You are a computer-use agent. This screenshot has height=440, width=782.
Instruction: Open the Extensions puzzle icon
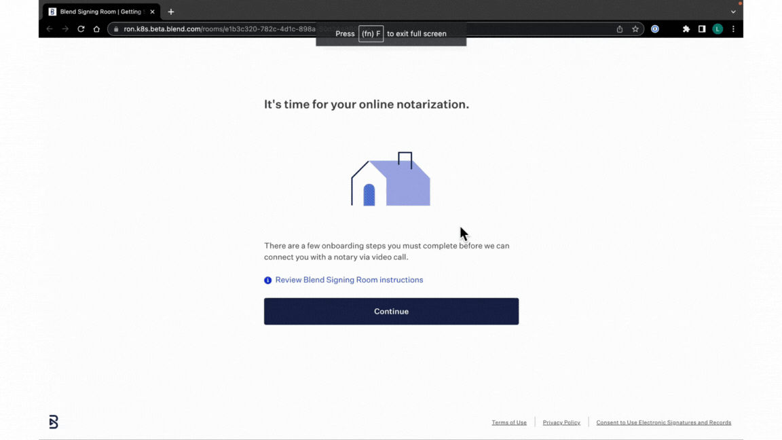(x=686, y=29)
